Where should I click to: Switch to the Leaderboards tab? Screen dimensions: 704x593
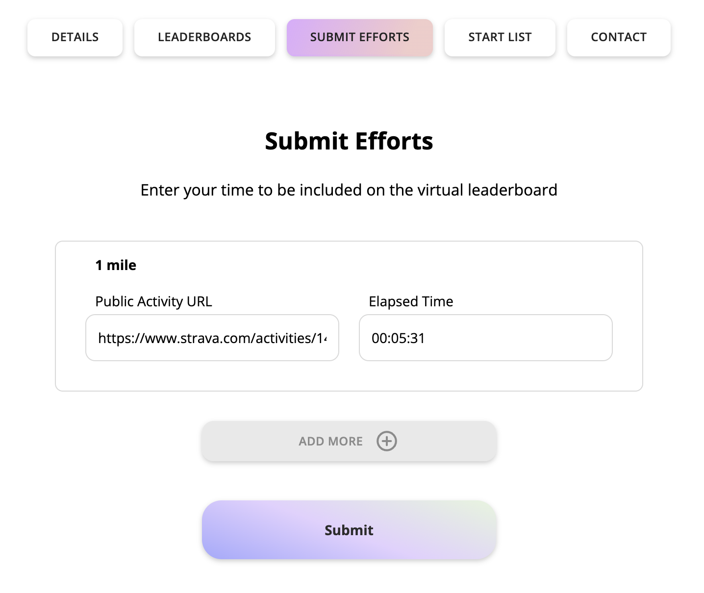click(204, 37)
